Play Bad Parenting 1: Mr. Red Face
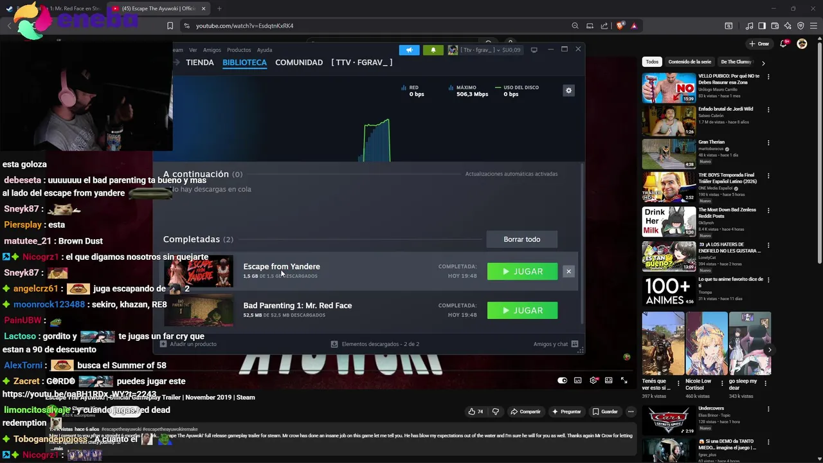This screenshot has height=463, width=823. pos(522,311)
